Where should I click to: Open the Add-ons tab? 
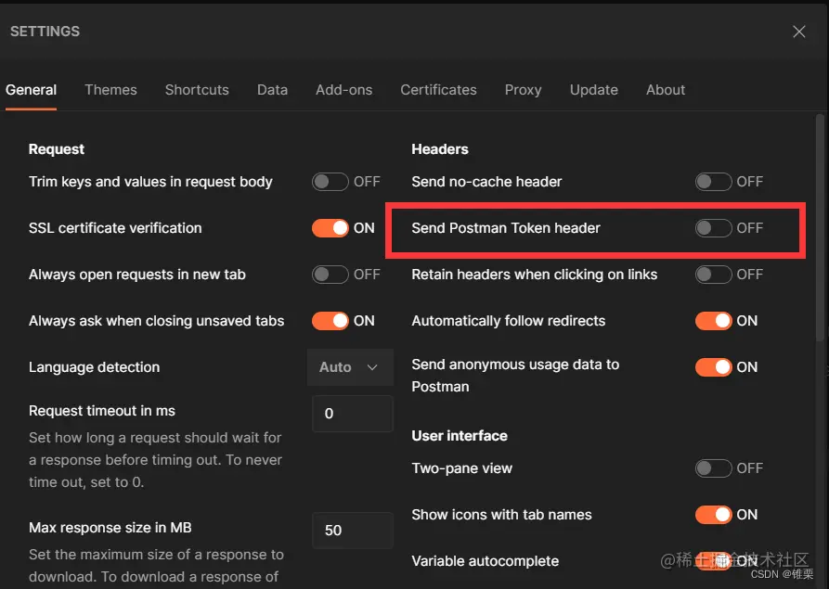click(343, 90)
